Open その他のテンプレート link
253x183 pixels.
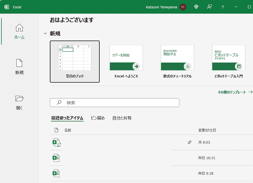[x=235, y=92]
